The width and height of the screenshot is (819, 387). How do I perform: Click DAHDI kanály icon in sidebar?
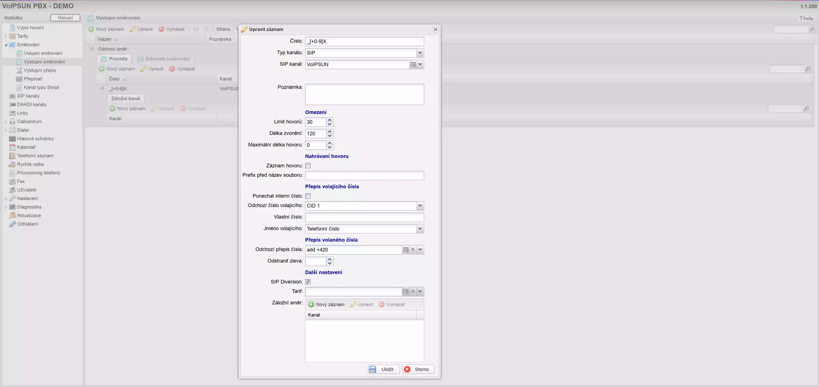(12, 105)
